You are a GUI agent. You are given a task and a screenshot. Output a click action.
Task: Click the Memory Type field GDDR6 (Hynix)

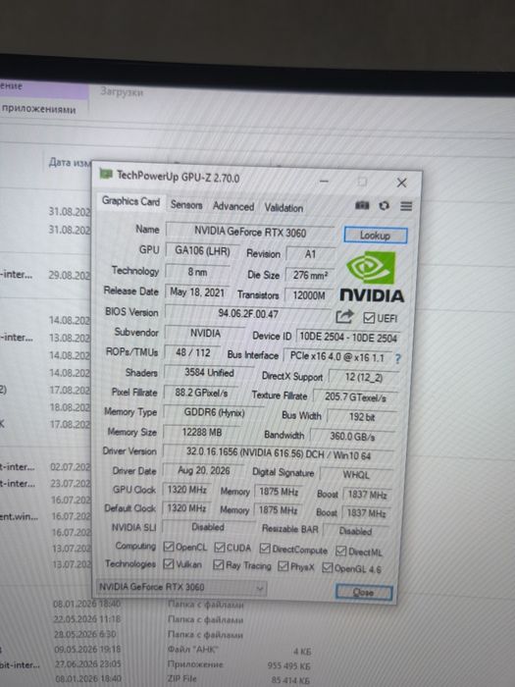[214, 412]
